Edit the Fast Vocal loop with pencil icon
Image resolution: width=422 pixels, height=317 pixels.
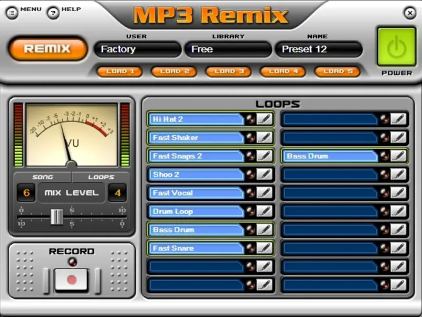265,193
